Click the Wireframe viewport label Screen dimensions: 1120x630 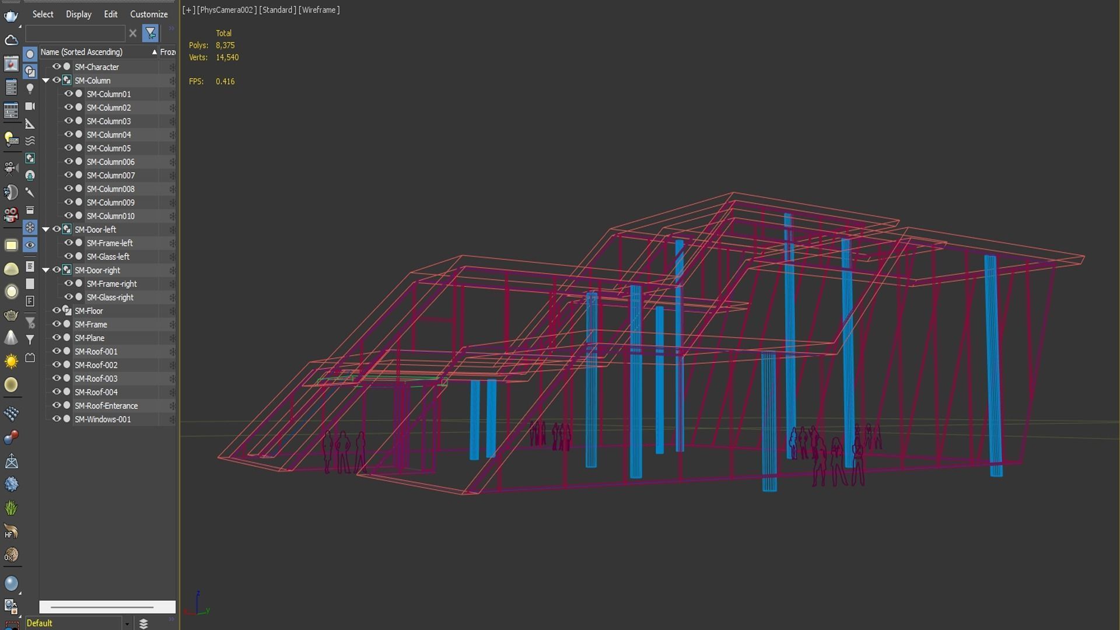(319, 10)
